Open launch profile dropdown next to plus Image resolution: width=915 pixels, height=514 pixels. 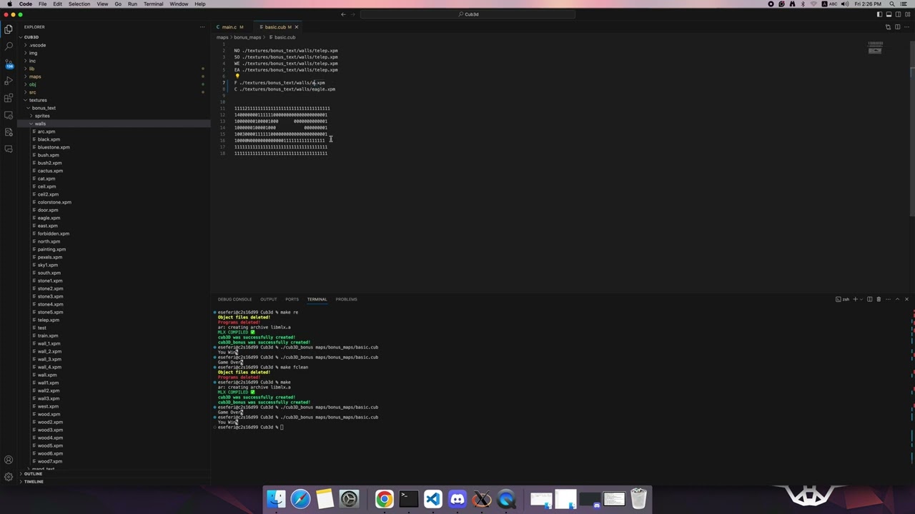click(x=861, y=299)
